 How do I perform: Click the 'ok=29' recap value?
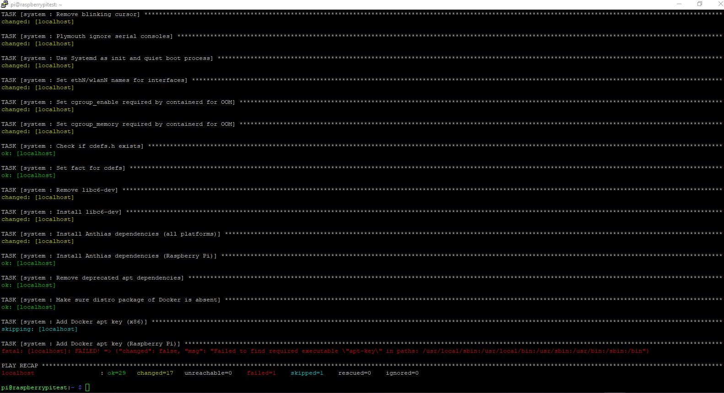[x=117, y=373]
